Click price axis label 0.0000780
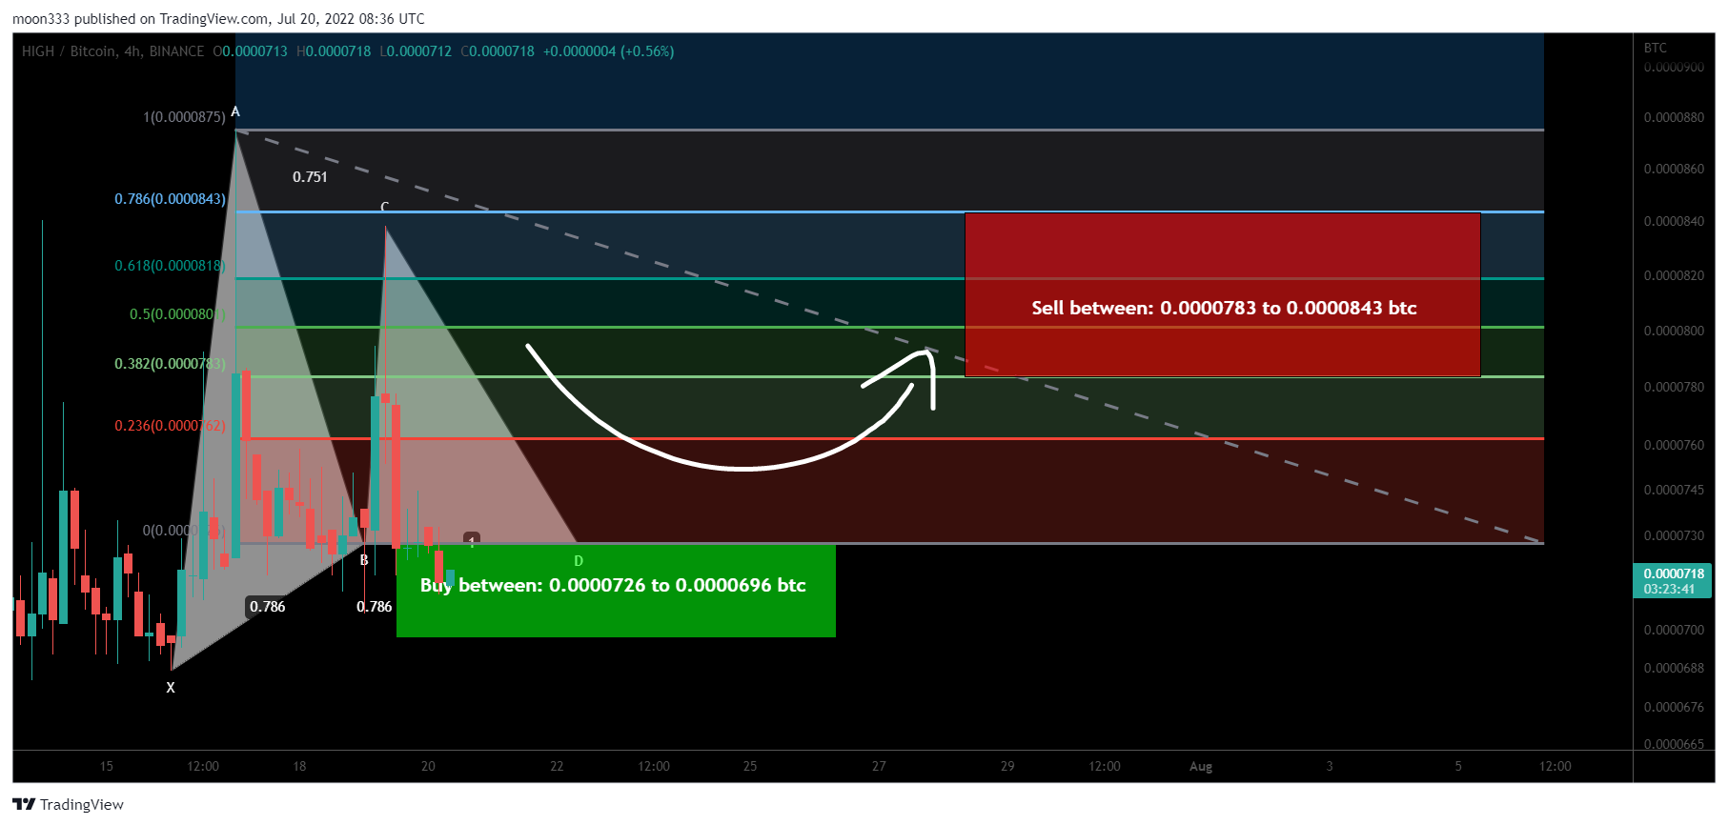The image size is (1728, 825). click(x=1674, y=387)
